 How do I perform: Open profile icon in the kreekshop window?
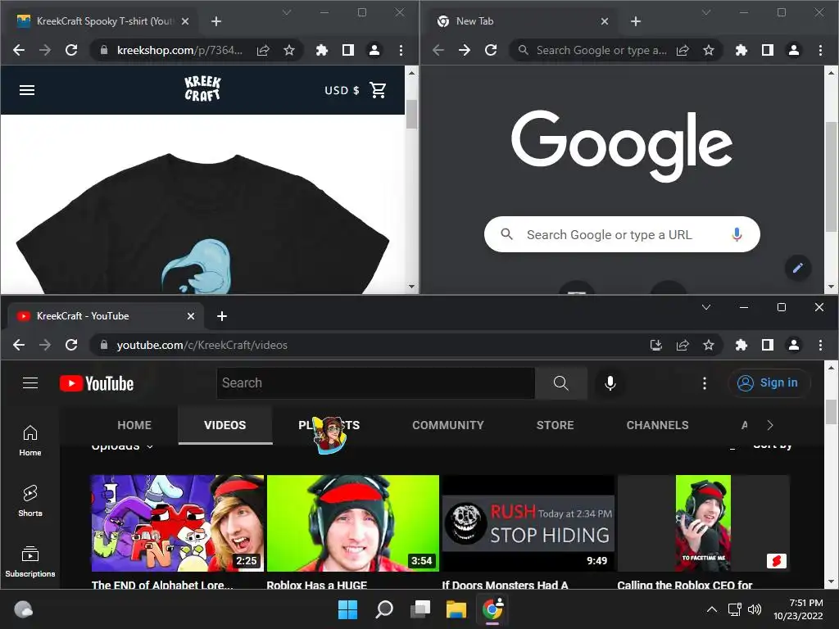374,50
